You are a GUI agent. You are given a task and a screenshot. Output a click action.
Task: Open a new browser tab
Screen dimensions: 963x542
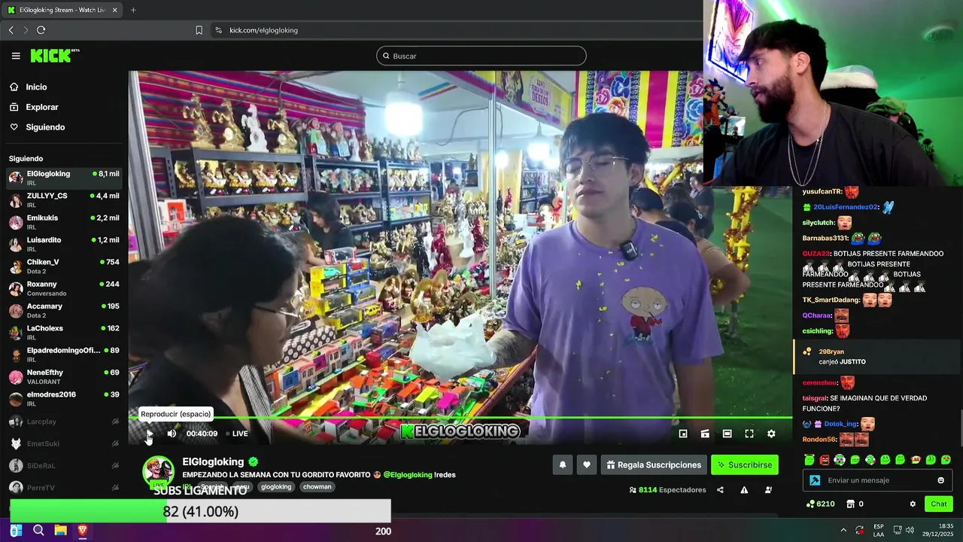tap(133, 10)
